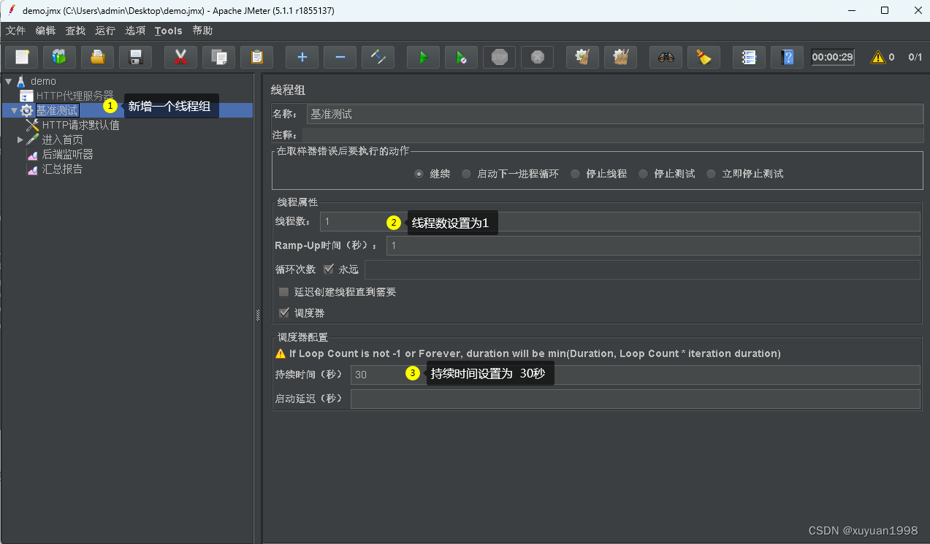Select the 停止线程 radio button
930x544 pixels.
[x=575, y=174]
